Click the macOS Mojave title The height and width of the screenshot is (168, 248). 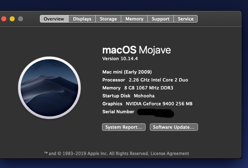pos(137,50)
